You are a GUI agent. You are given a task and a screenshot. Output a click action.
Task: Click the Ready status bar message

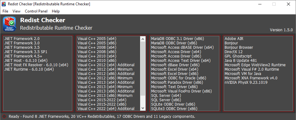click(102, 117)
